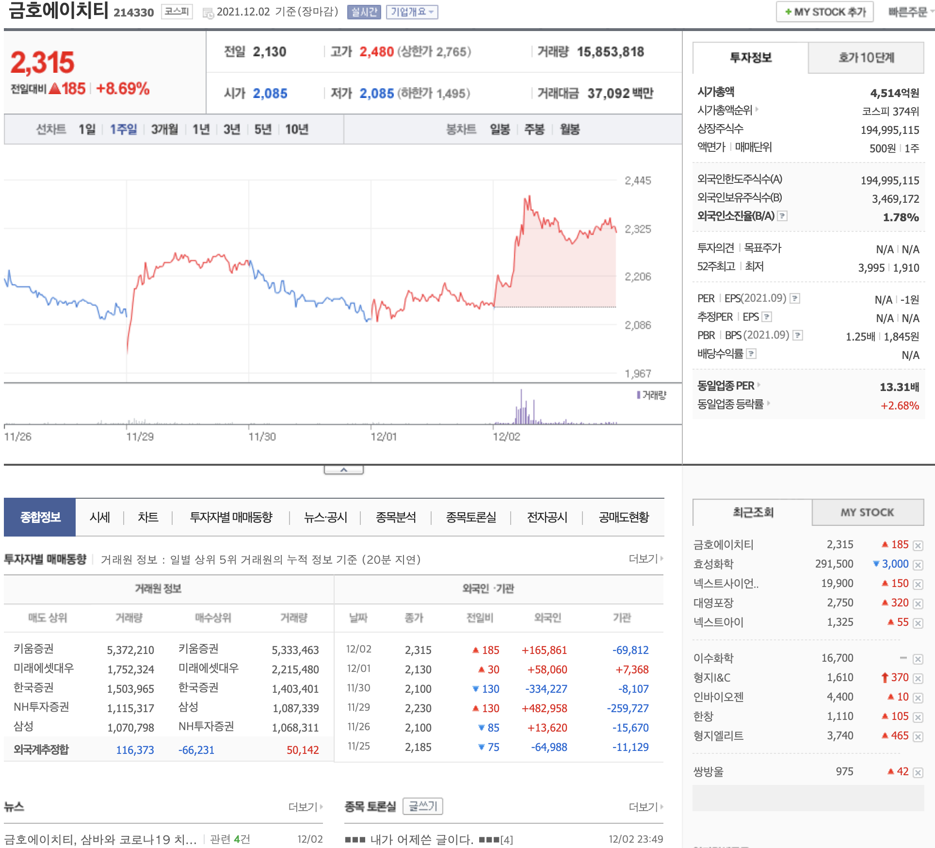Screen dimensions: 935x848
Task: Click the MY STOCK 추가 button
Action: click(824, 12)
